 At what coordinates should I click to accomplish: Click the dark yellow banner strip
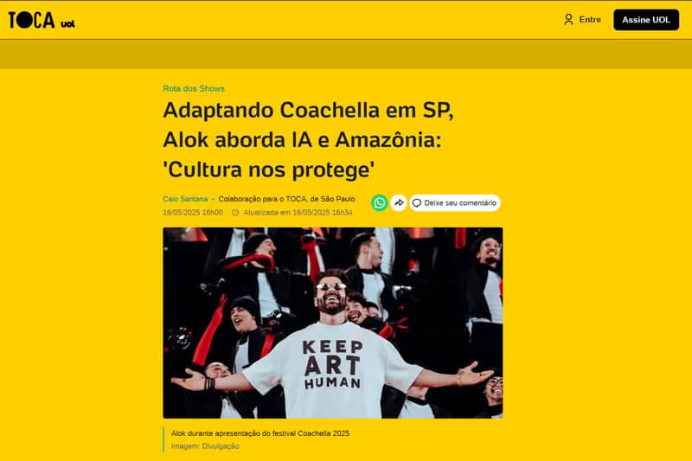346,54
